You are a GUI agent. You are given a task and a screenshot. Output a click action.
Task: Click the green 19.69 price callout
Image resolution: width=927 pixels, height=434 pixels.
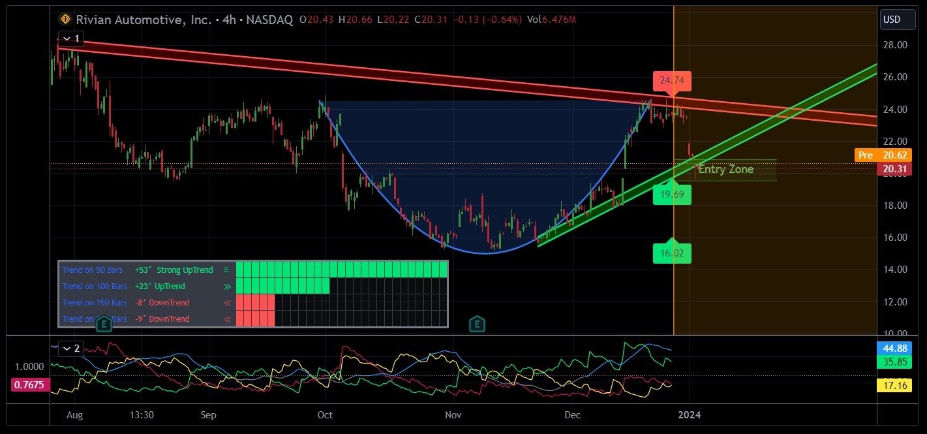click(x=672, y=194)
